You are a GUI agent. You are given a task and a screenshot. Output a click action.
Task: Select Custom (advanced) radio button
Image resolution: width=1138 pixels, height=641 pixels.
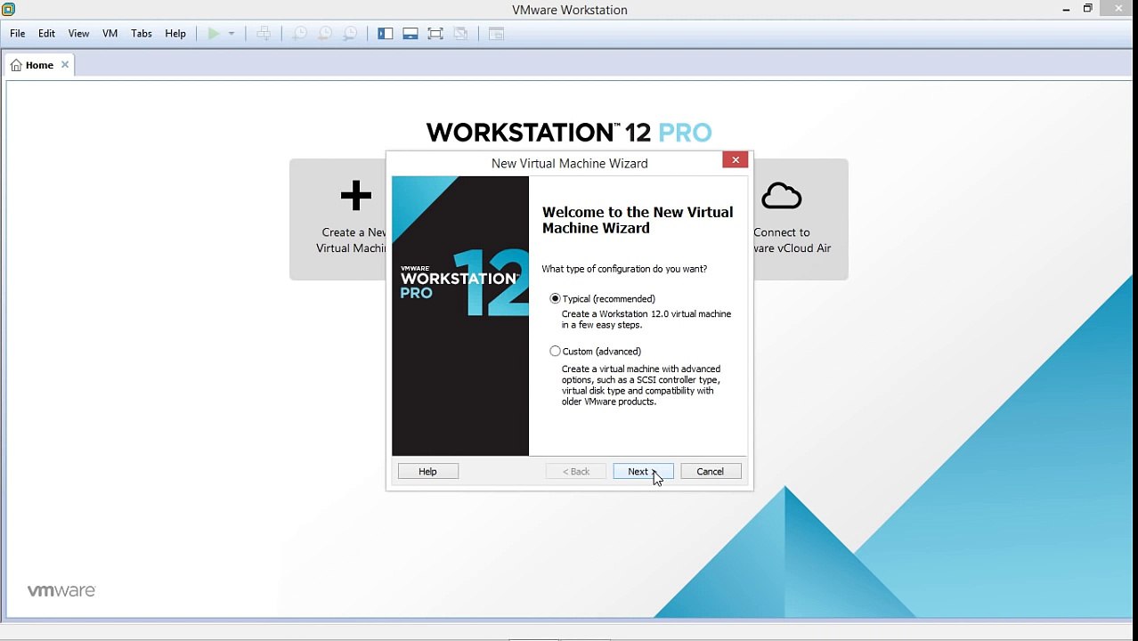[x=556, y=351]
